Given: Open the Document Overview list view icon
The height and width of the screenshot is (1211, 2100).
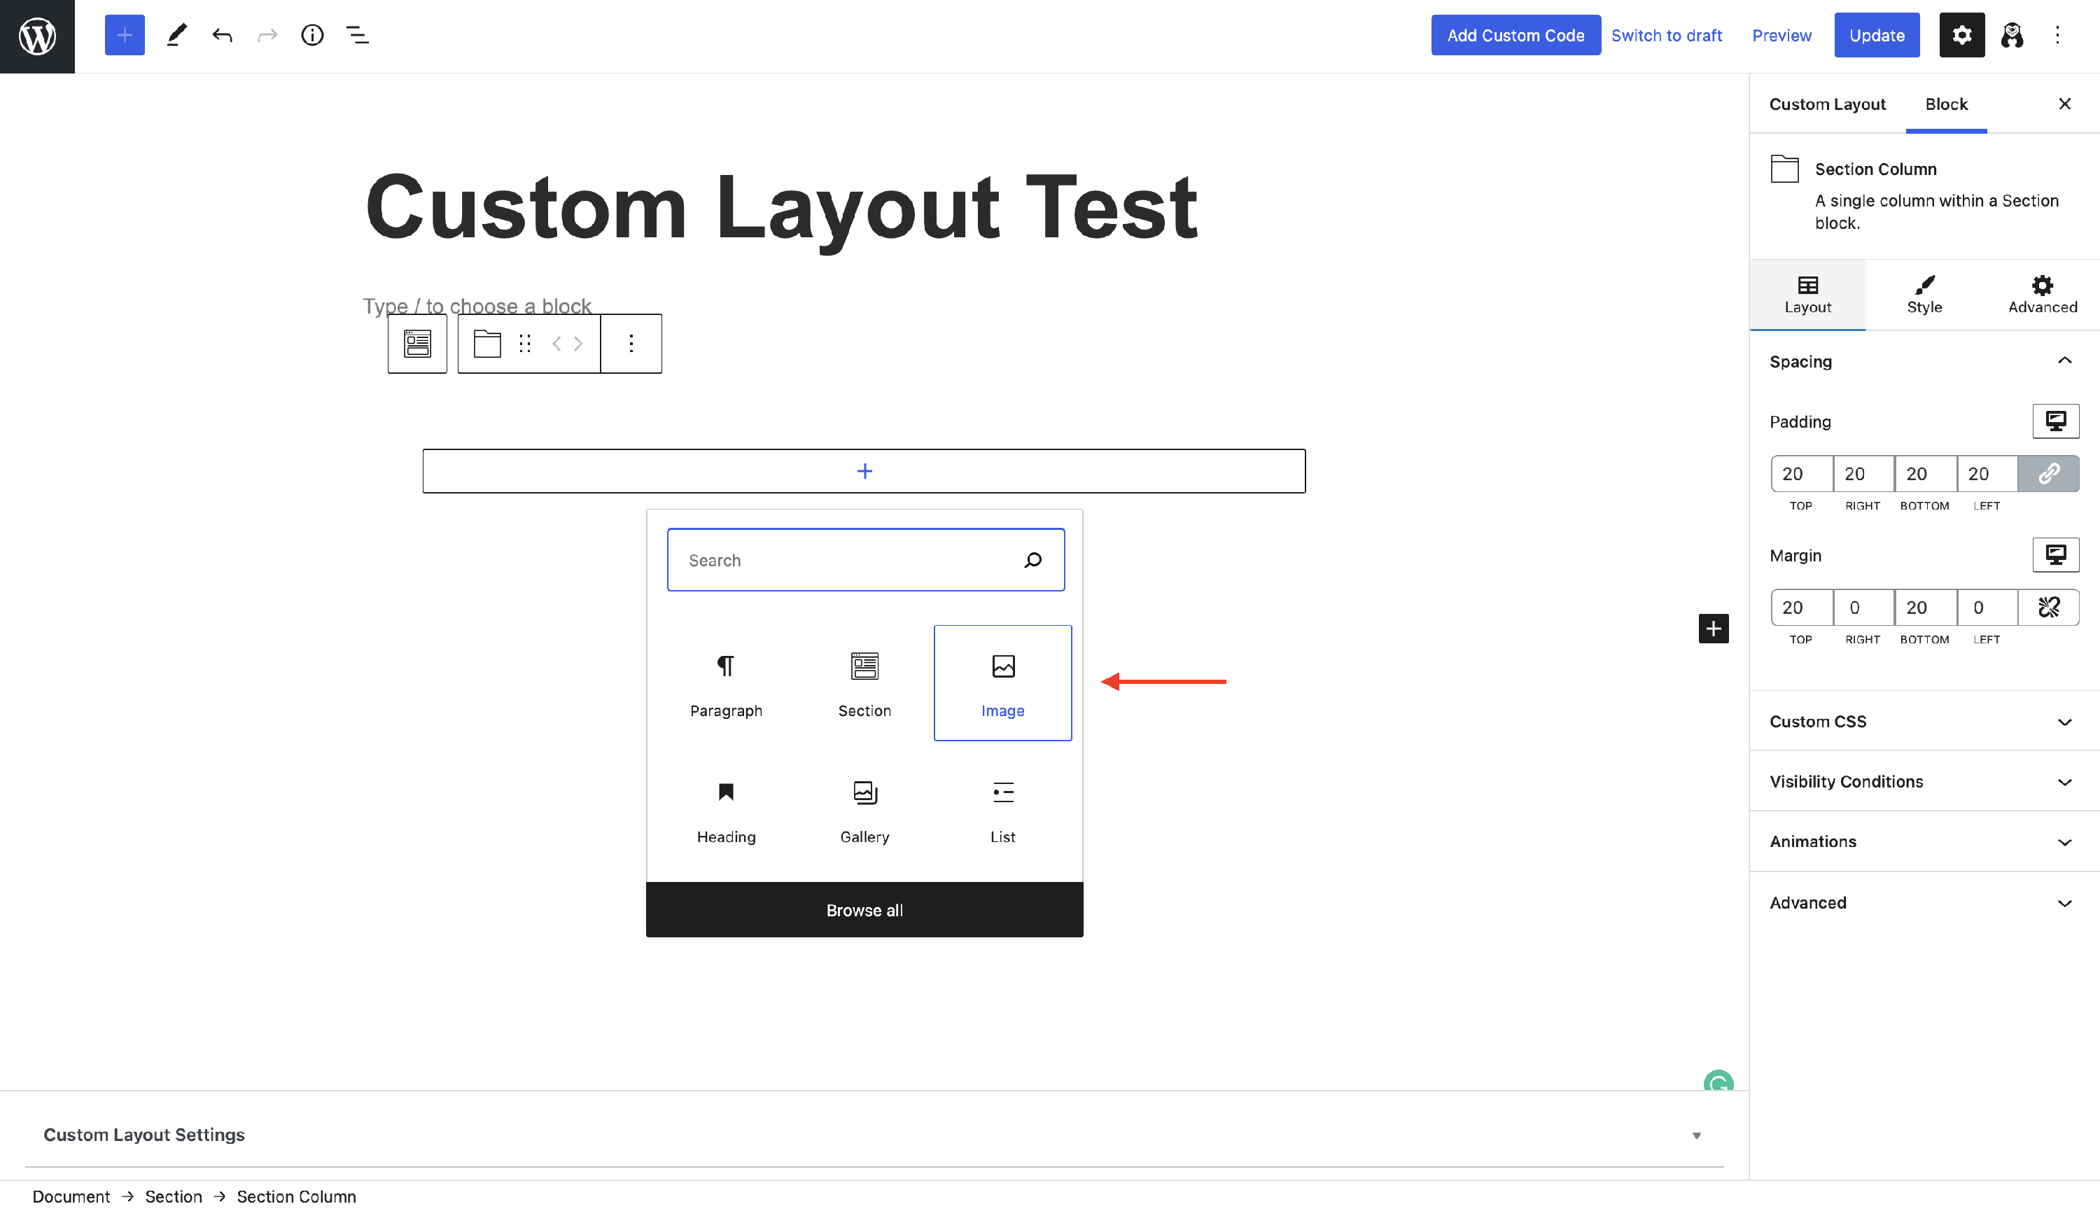Looking at the screenshot, I should pyautogui.click(x=358, y=35).
